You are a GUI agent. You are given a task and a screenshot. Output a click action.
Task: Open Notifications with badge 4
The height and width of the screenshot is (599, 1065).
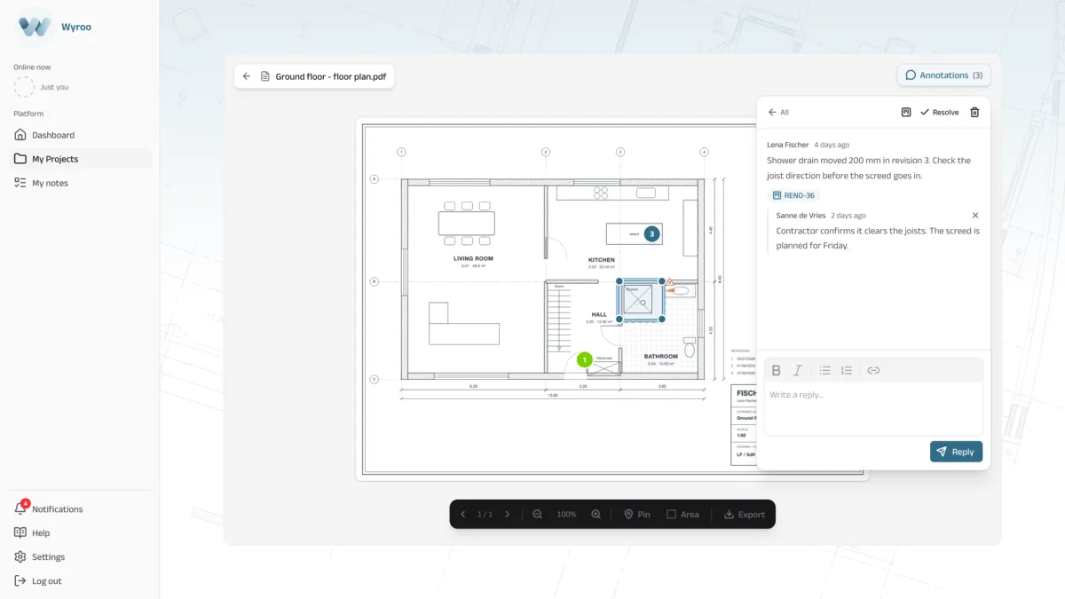point(80,509)
